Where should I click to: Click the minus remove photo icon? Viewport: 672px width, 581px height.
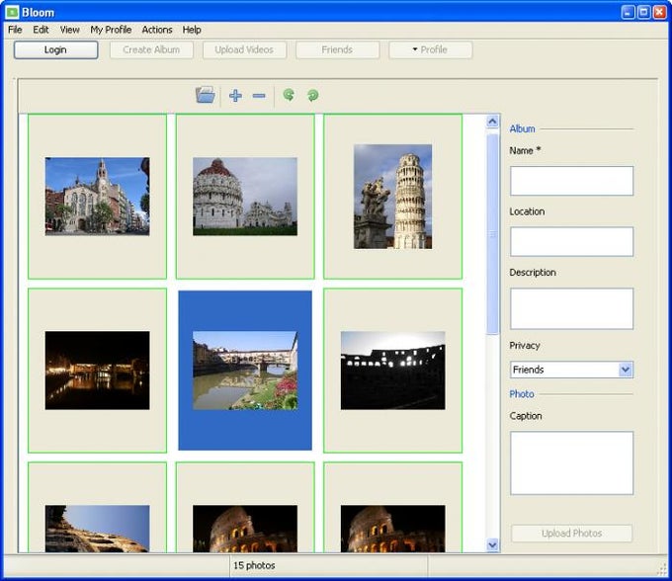(x=259, y=96)
